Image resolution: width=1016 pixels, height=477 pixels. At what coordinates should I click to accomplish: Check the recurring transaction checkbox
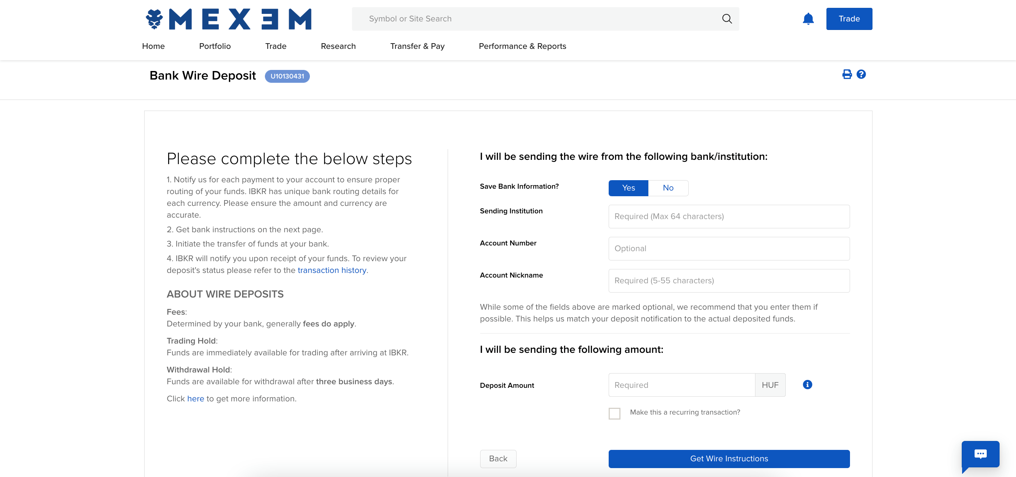[x=614, y=413]
